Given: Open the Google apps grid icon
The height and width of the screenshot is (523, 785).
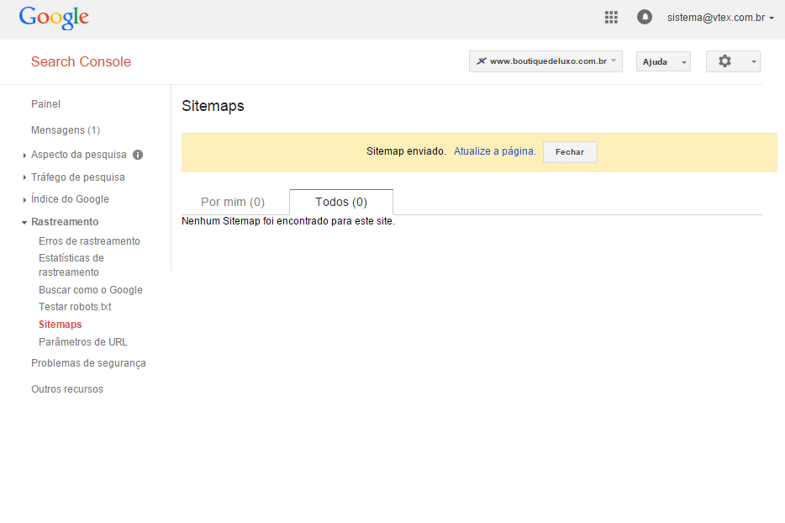Looking at the screenshot, I should (611, 17).
